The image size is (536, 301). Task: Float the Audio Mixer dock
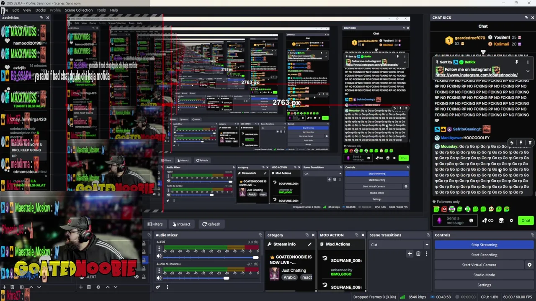click(x=260, y=235)
